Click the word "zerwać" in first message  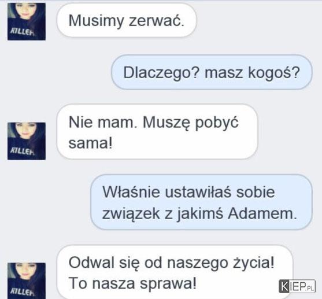point(156,21)
